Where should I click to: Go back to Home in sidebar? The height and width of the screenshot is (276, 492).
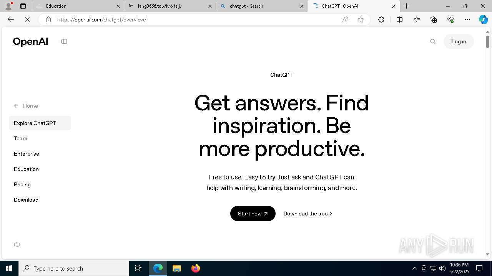26,106
